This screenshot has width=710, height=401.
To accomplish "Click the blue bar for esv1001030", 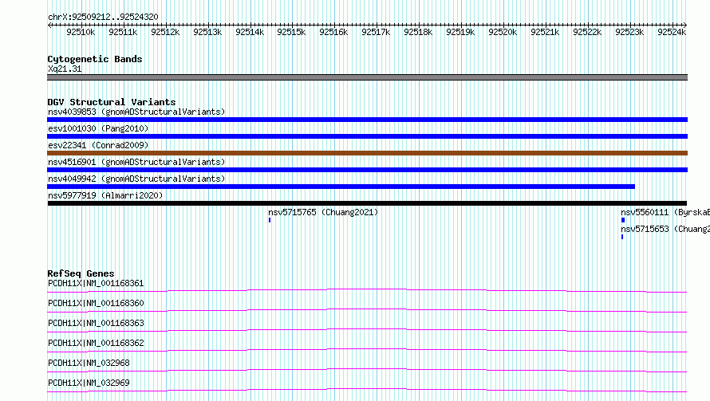I will pyautogui.click(x=367, y=136).
